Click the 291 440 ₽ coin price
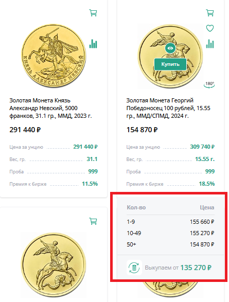Viewport: 229px width, 302px height. point(25,130)
